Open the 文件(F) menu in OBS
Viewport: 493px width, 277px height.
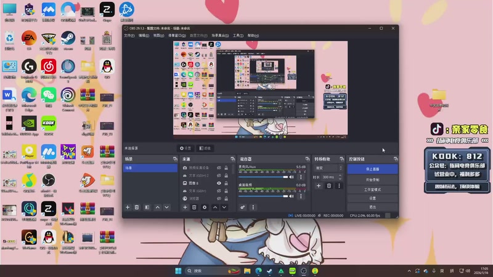coord(129,36)
